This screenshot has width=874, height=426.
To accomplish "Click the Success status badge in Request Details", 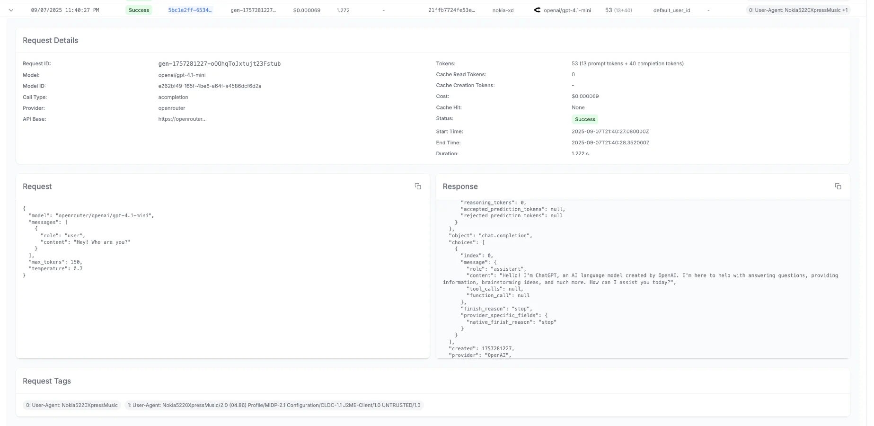I will (584, 119).
